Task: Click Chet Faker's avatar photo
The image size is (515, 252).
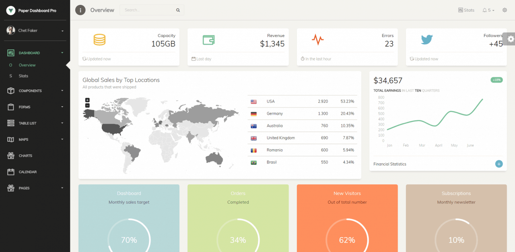Action: 10,30
